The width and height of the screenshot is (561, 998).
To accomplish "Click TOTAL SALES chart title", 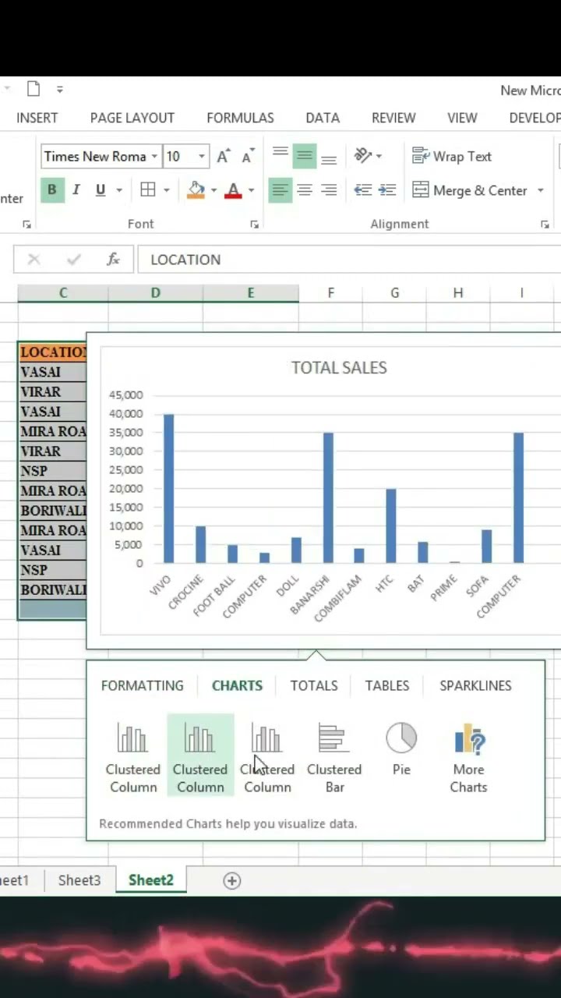I will pyautogui.click(x=339, y=367).
